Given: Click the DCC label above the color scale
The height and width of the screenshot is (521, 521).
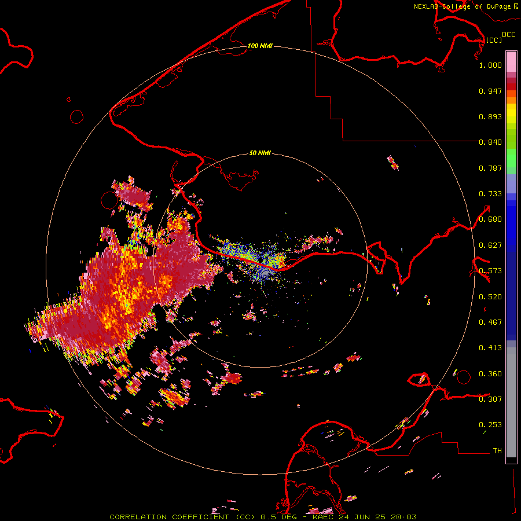Looking at the screenshot, I should pos(509,34).
